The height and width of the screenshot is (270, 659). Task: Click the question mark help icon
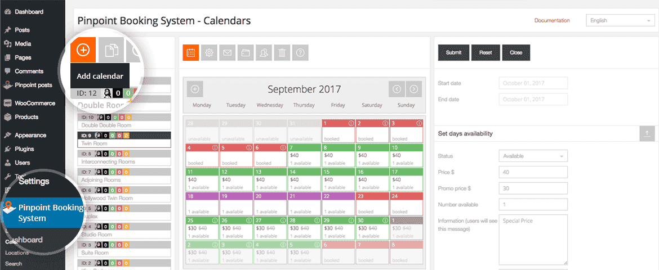click(x=300, y=53)
